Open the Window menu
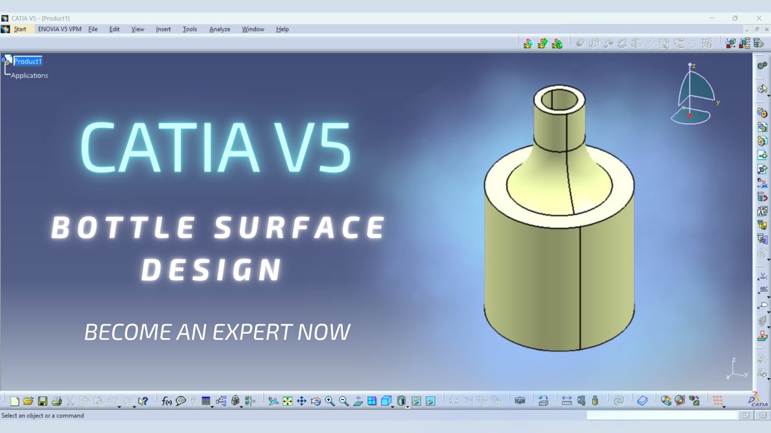 point(253,29)
